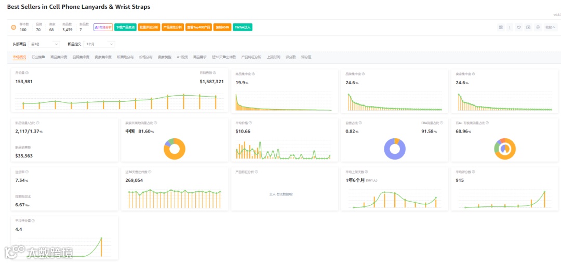Switch to the 产品特征分析 tab
The height and width of the screenshot is (263, 561).
tap(251, 57)
